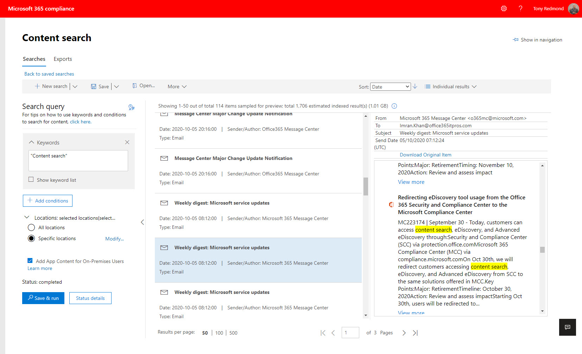Expand the Save dropdown arrow
Screen dimensions: 582x354
(116, 86)
